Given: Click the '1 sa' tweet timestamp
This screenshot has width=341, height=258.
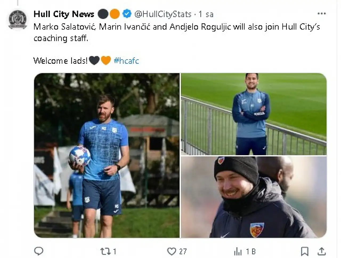Looking at the screenshot, I should (206, 14).
